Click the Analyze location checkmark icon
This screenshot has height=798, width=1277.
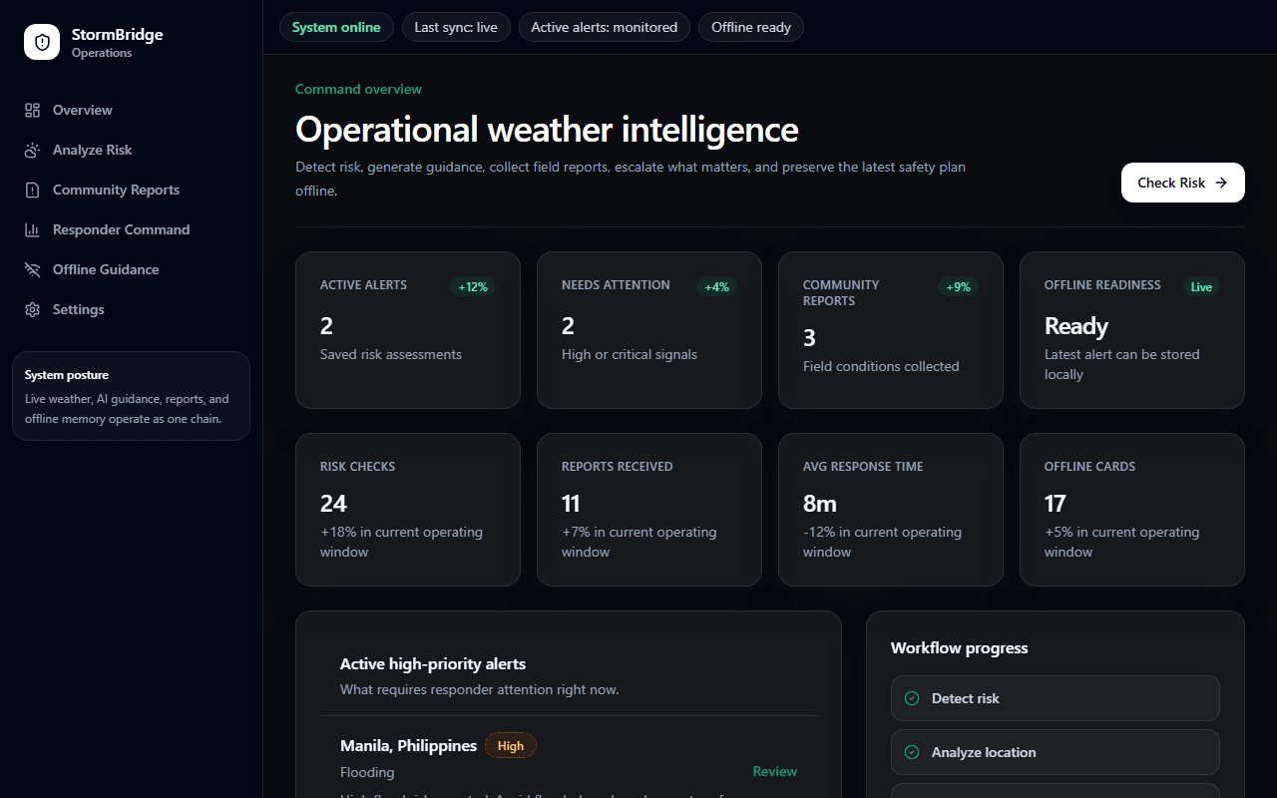tap(911, 752)
